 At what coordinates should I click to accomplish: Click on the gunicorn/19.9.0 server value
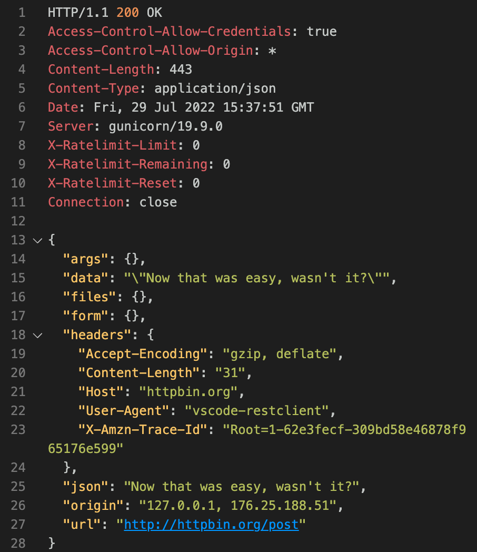(x=166, y=126)
